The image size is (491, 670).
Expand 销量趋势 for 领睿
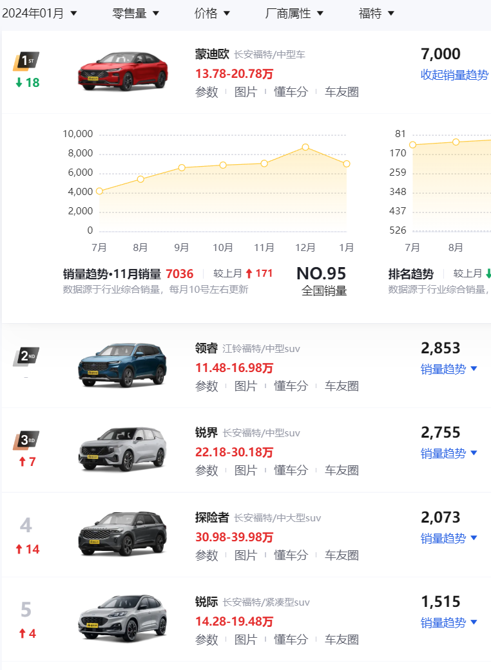click(448, 369)
